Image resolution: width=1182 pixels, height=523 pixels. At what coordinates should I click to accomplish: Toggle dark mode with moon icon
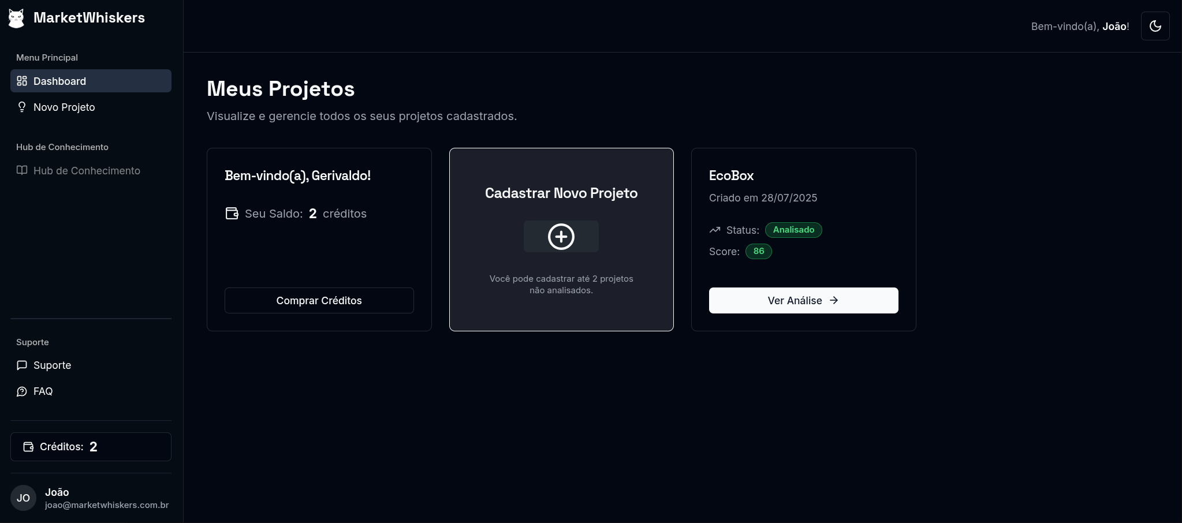click(1155, 26)
